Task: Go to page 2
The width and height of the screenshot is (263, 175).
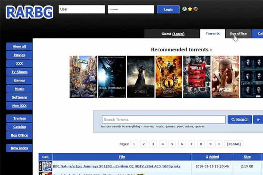Action: click(144, 144)
